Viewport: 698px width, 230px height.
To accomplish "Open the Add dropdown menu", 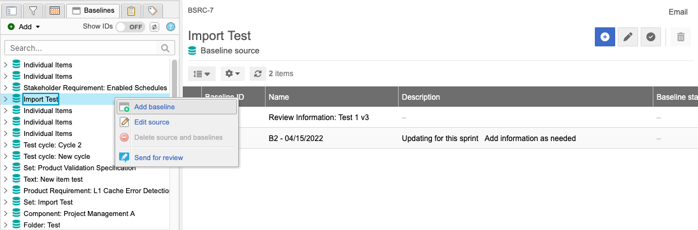I will 24,27.
